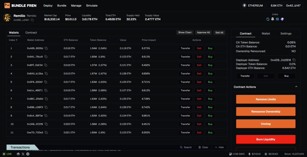Copy wallet address 0xBA0...b12ba
Screen dimensions: 307x157
46,74
